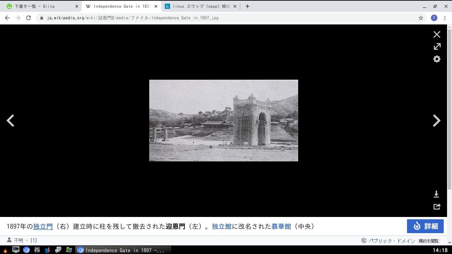Screen dimensions: 452x254
Task: Open the 独立門 link in the caption
Action: click(42, 227)
